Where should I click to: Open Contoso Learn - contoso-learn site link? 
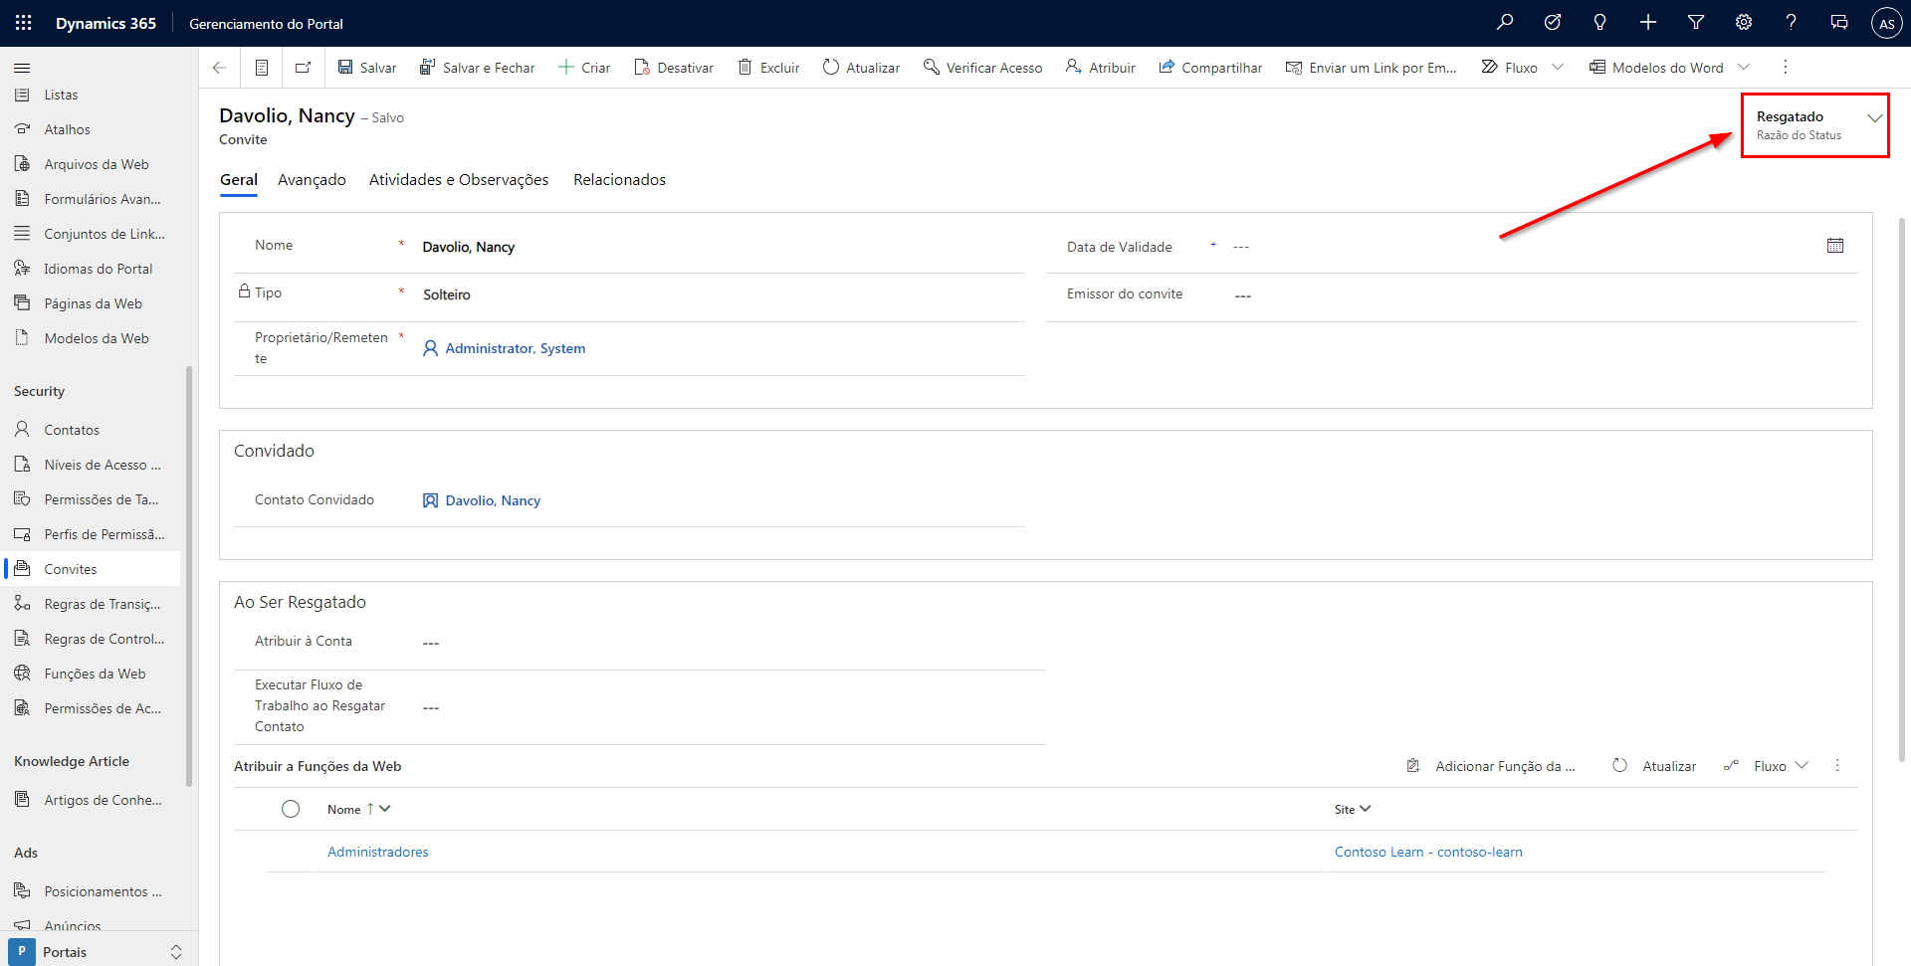click(x=1428, y=852)
